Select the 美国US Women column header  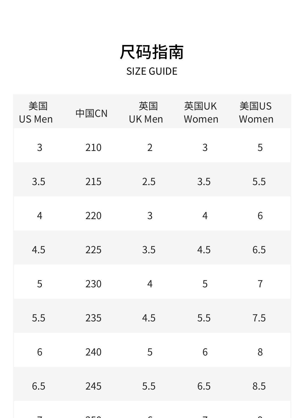pyautogui.click(x=256, y=113)
